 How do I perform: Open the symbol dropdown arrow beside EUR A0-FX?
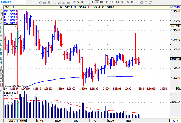pyautogui.click(x=25, y=2)
